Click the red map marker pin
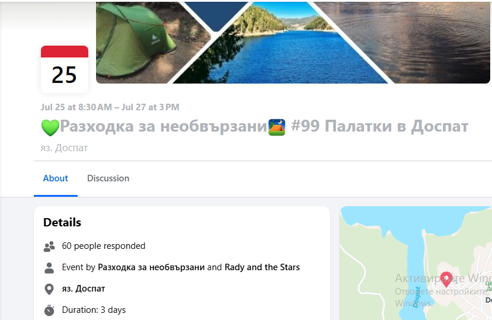 (x=446, y=279)
